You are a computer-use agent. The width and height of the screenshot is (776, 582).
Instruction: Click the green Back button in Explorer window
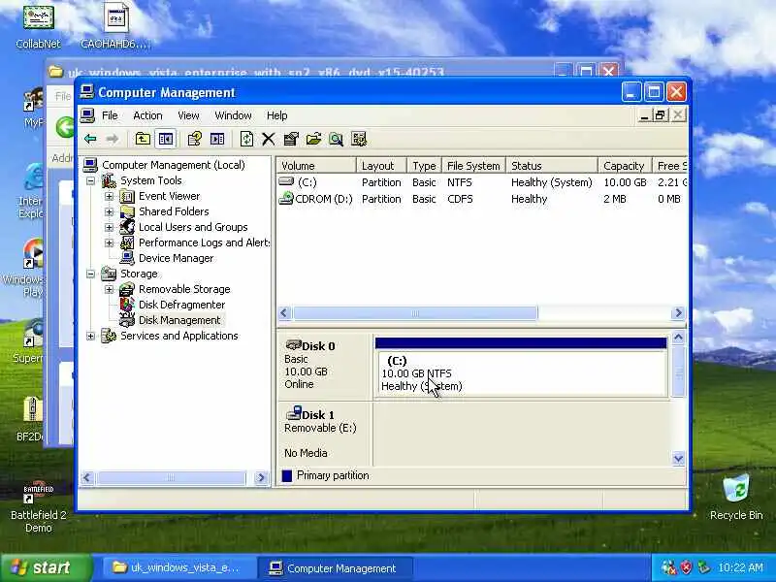click(x=65, y=127)
